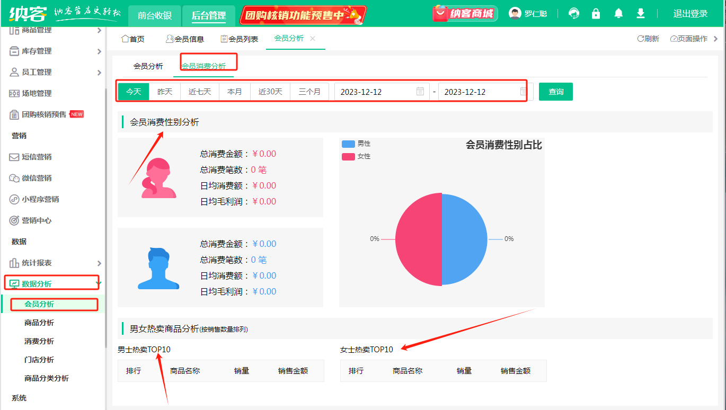
Task: Open 纳客商城 store icon
Action: (x=465, y=14)
